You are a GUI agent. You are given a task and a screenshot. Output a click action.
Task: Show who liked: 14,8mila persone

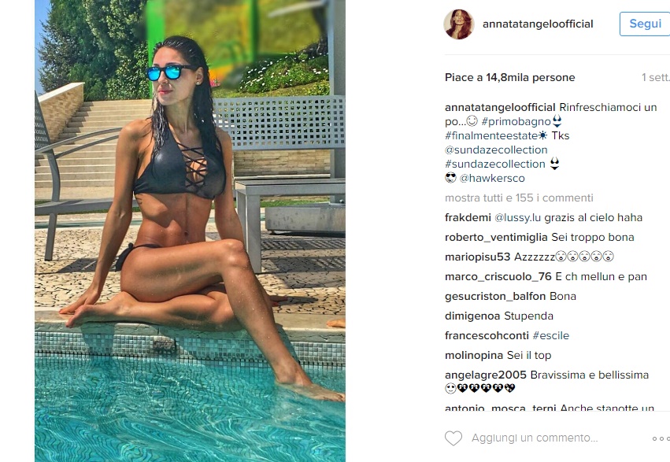[531, 77]
